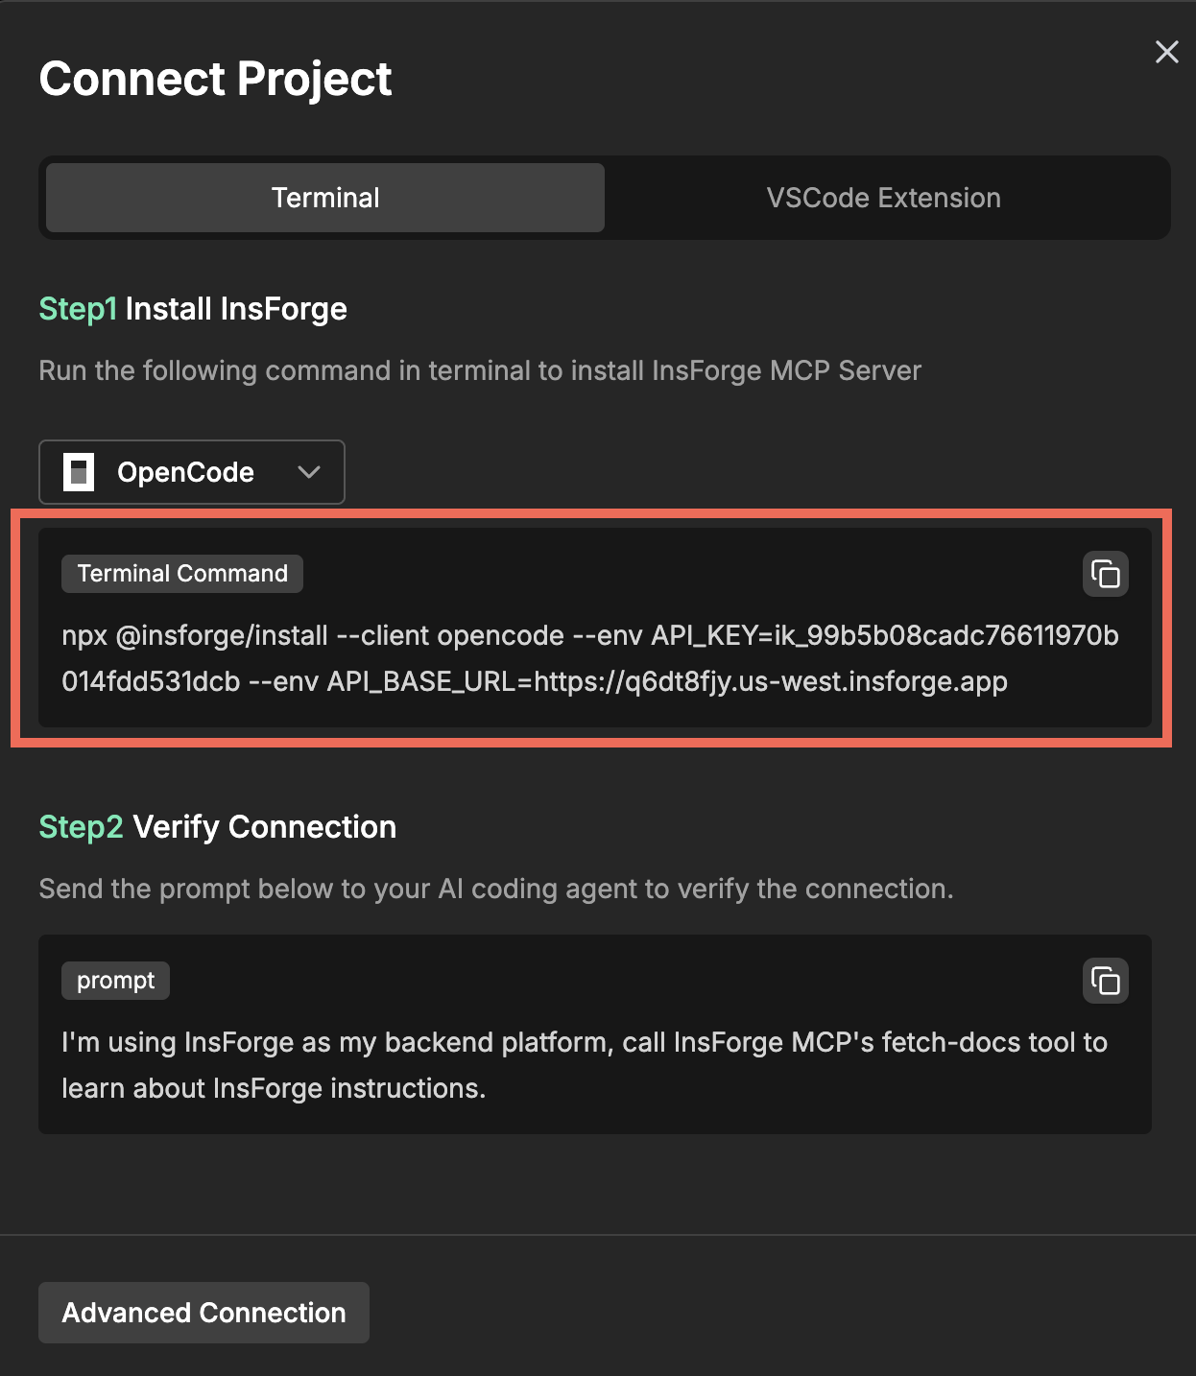The image size is (1196, 1376).
Task: Switch to the Terminal tab
Action: pos(325,198)
